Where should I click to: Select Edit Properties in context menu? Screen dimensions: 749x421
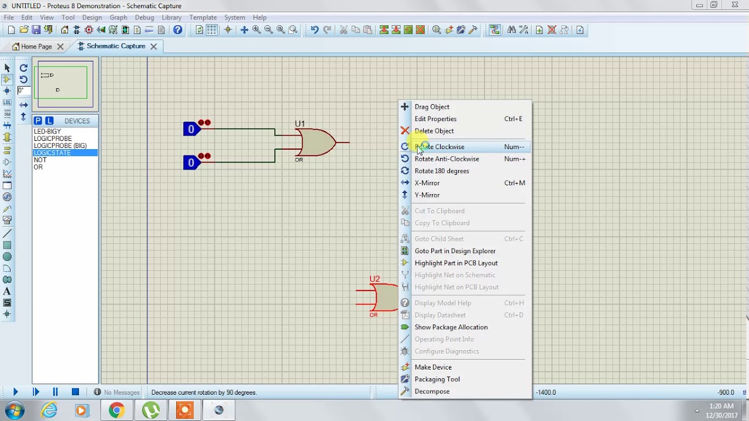point(465,119)
